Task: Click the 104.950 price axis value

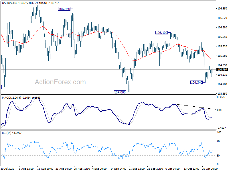Action: (222, 65)
